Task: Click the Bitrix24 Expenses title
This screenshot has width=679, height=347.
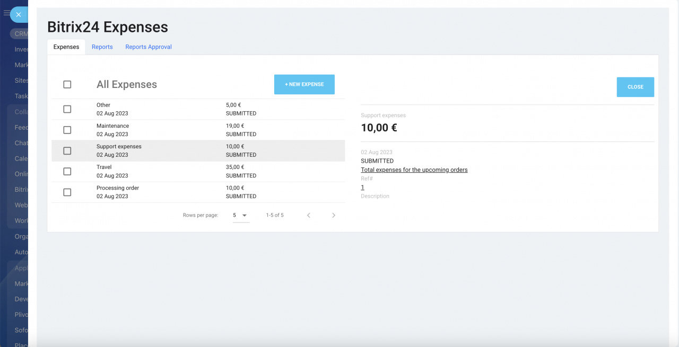Action: [x=108, y=27]
